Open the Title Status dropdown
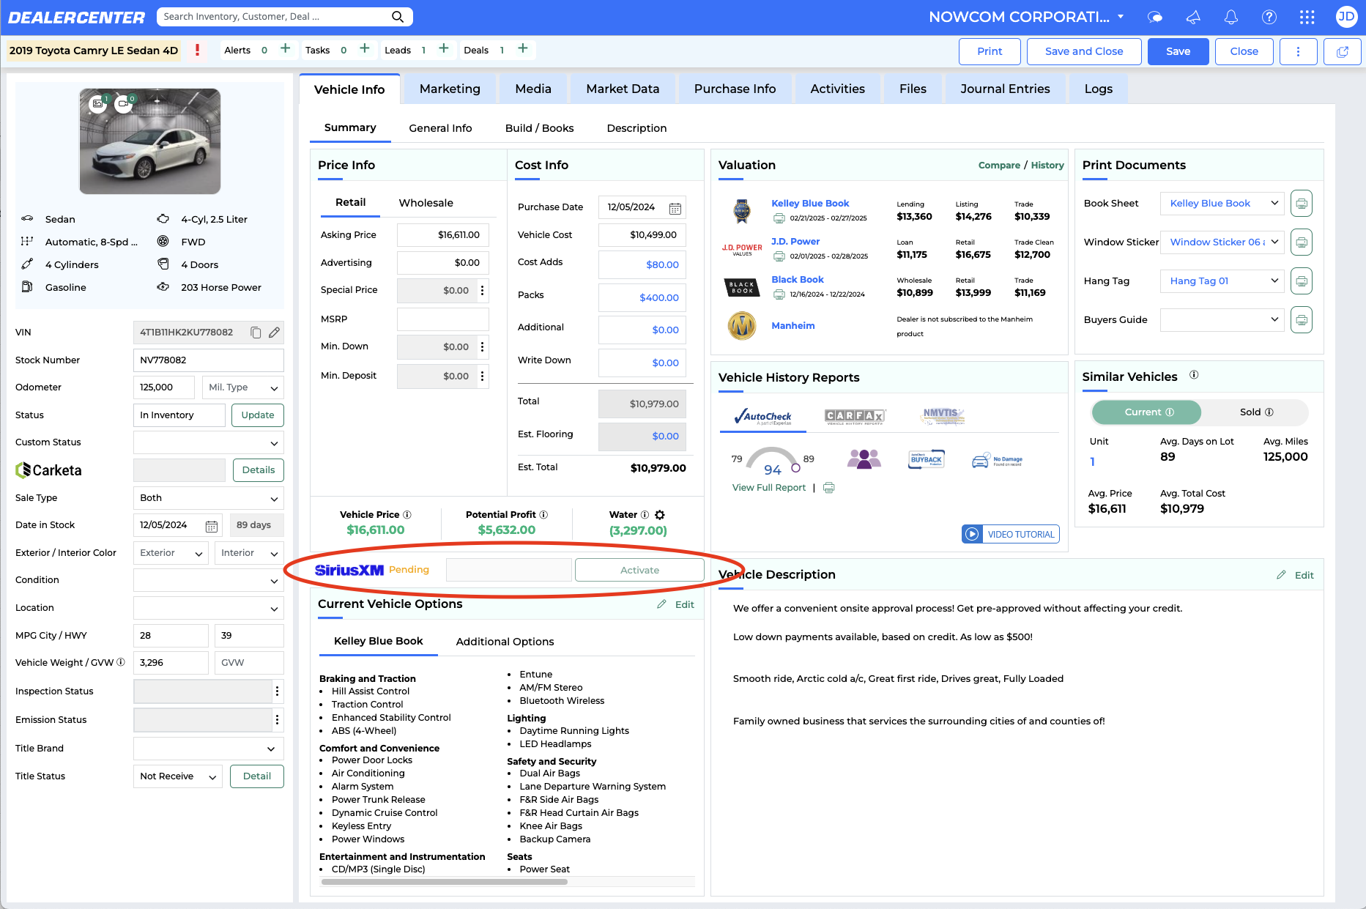This screenshot has height=909, width=1366. 178,776
